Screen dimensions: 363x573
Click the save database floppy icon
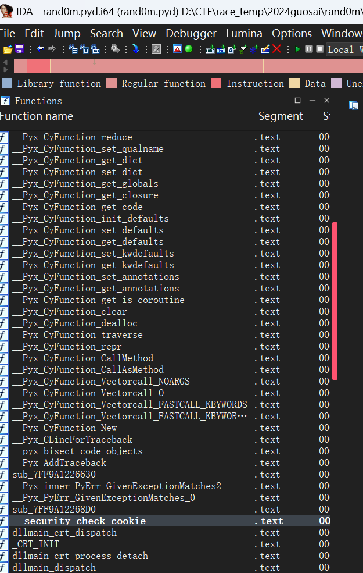19,49
